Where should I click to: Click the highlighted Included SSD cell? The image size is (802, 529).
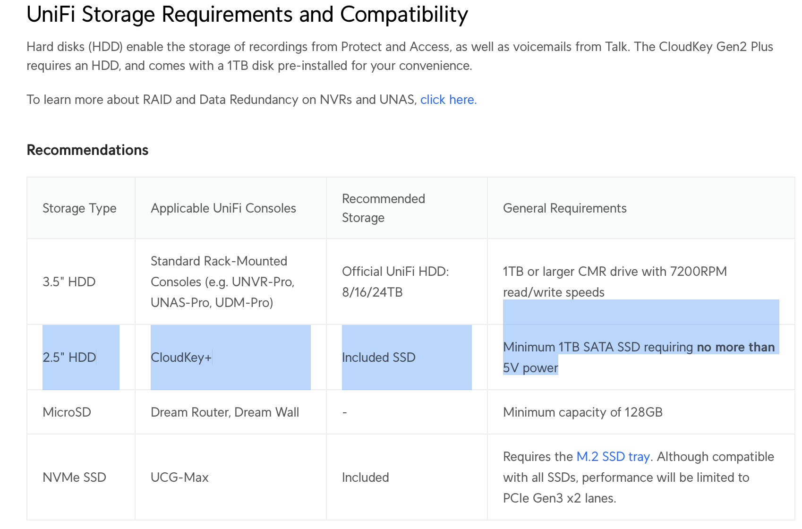pos(378,358)
